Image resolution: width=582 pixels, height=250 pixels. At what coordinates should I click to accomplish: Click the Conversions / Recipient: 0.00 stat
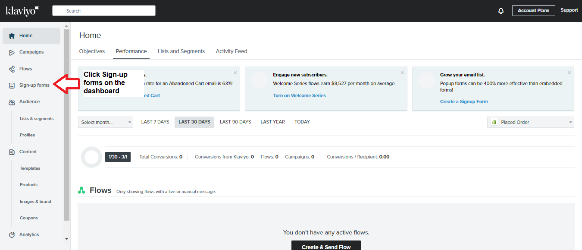[358, 157]
